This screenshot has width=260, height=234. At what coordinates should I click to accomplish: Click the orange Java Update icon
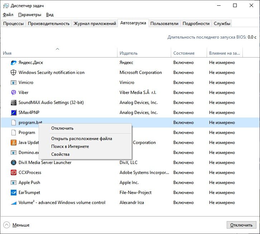click(x=14, y=143)
